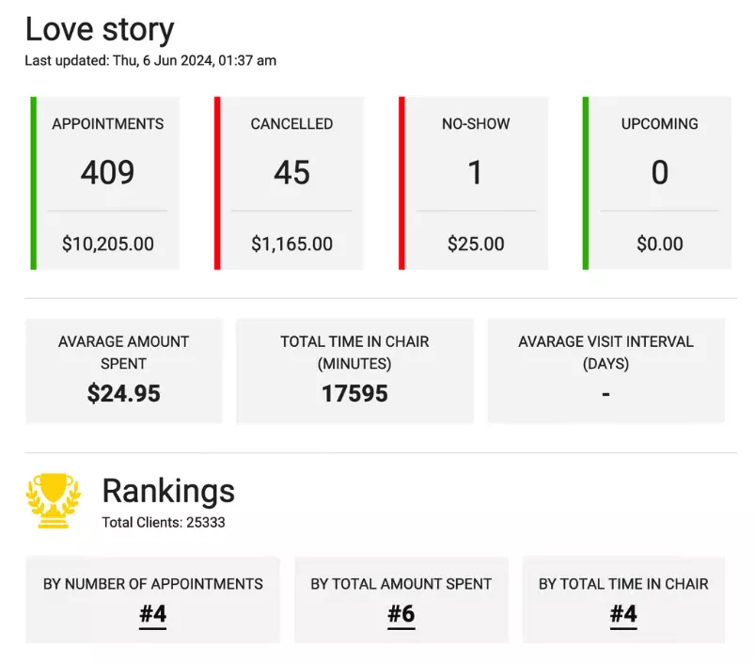The image size is (755, 662).
Task: Click the $0.00 upcoming amount
Action: (x=659, y=244)
